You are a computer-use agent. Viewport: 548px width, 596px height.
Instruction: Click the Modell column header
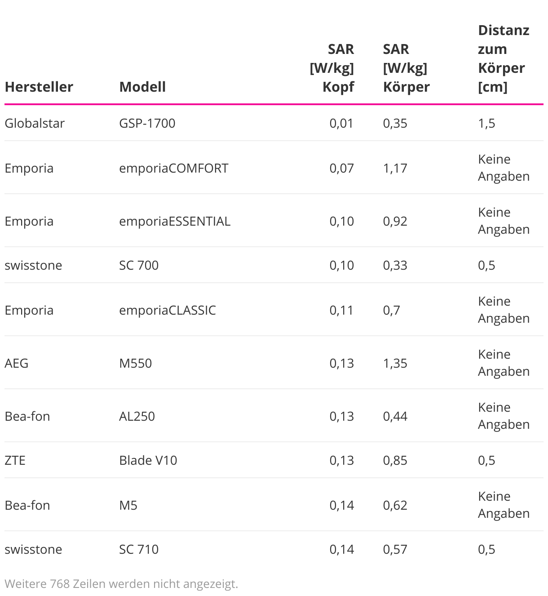point(142,87)
